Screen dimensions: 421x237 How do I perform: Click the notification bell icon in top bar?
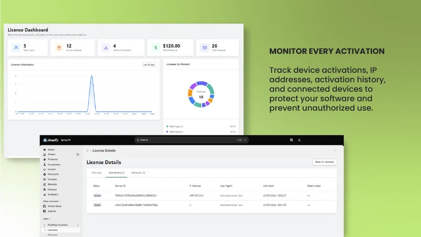coord(299,140)
